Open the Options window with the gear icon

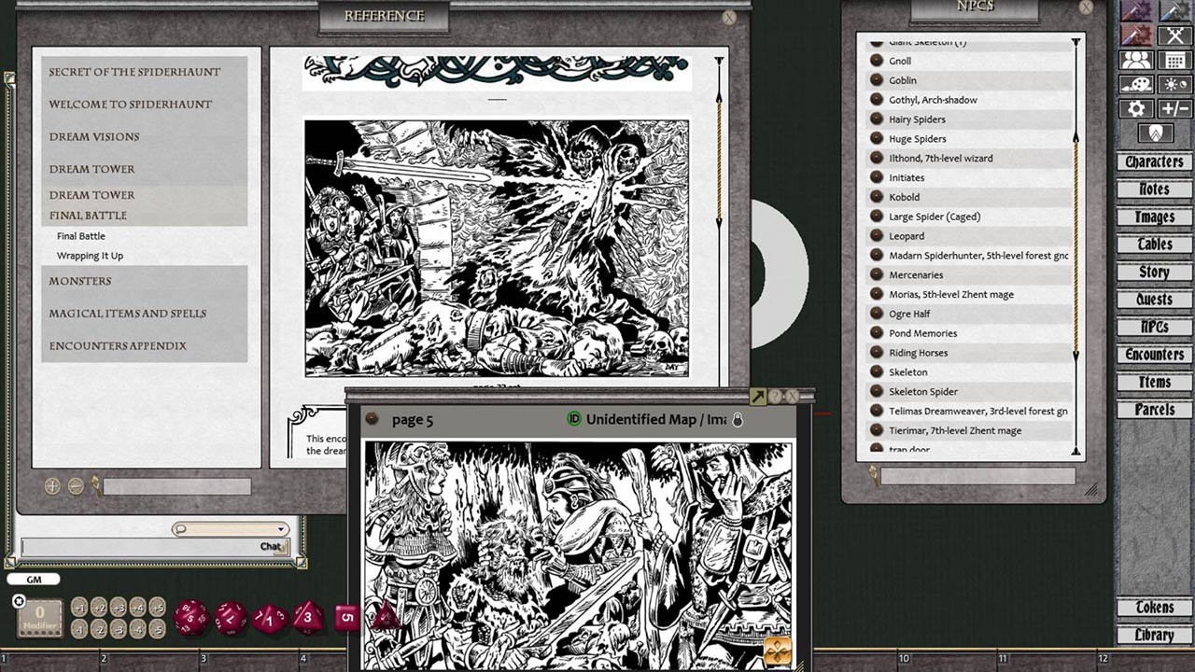1137,108
